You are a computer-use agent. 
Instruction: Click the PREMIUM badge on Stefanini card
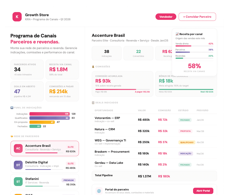68,180
